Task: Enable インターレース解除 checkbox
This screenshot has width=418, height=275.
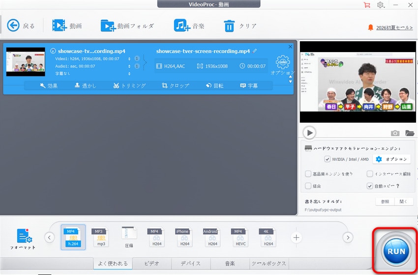Action: pyautogui.click(x=369, y=174)
